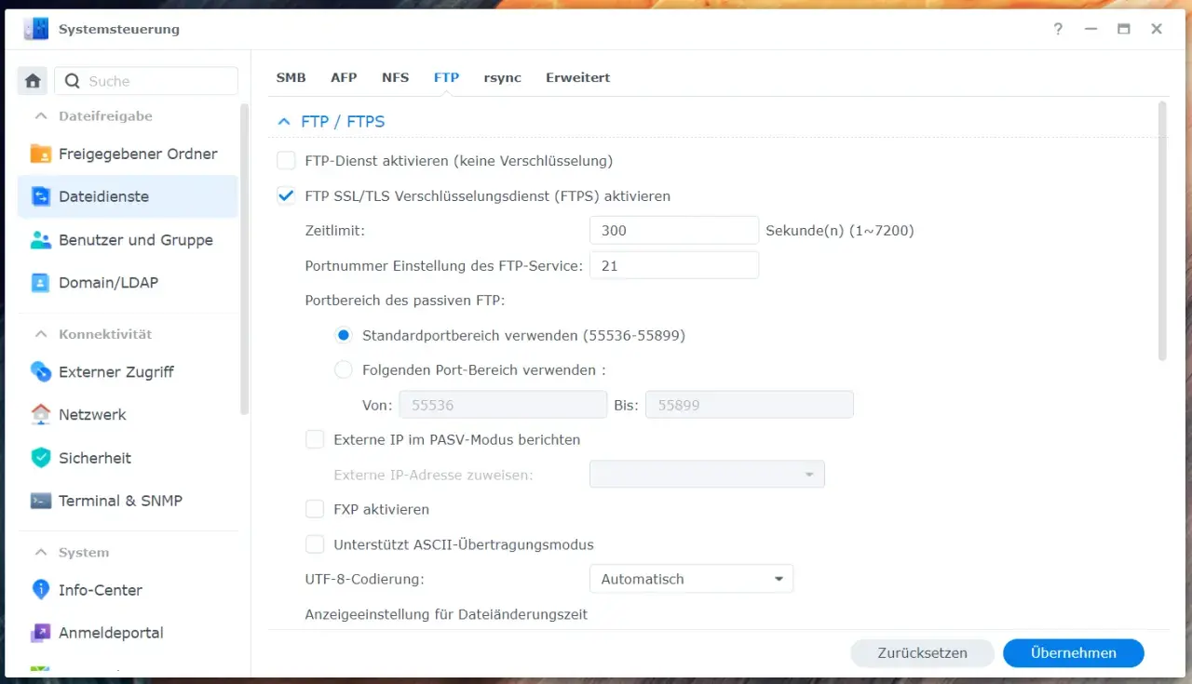Click the Netzwerk house icon
The image size is (1192, 684).
(40, 415)
